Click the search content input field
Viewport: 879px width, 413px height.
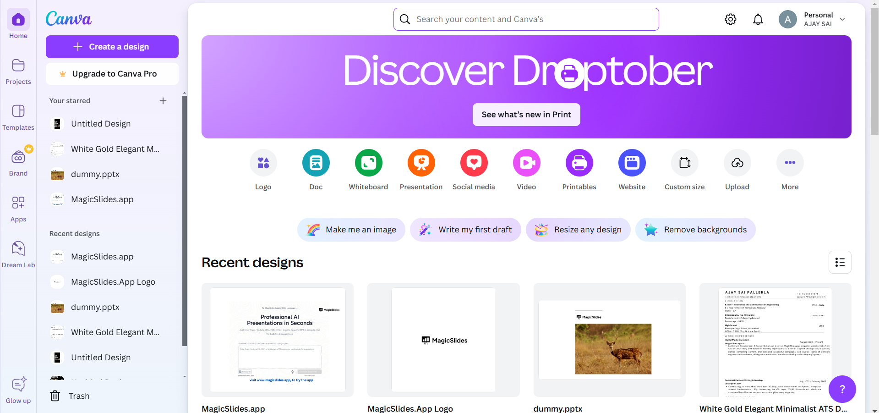tap(526, 19)
